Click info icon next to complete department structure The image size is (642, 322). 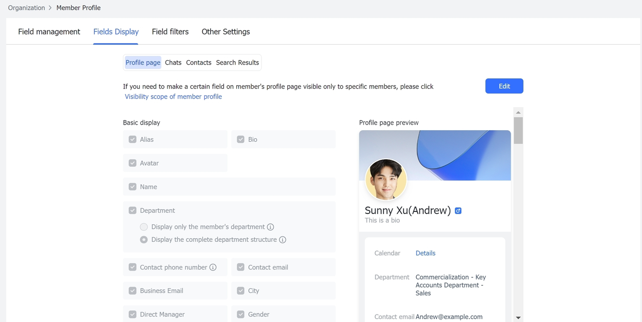point(282,240)
